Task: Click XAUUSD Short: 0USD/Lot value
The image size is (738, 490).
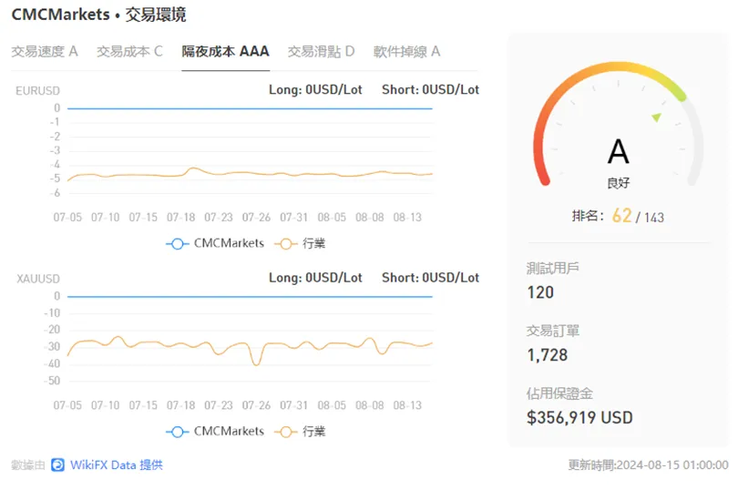Action: coord(430,278)
